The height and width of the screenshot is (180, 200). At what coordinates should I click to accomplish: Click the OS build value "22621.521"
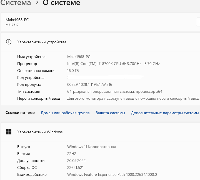pos(75,167)
